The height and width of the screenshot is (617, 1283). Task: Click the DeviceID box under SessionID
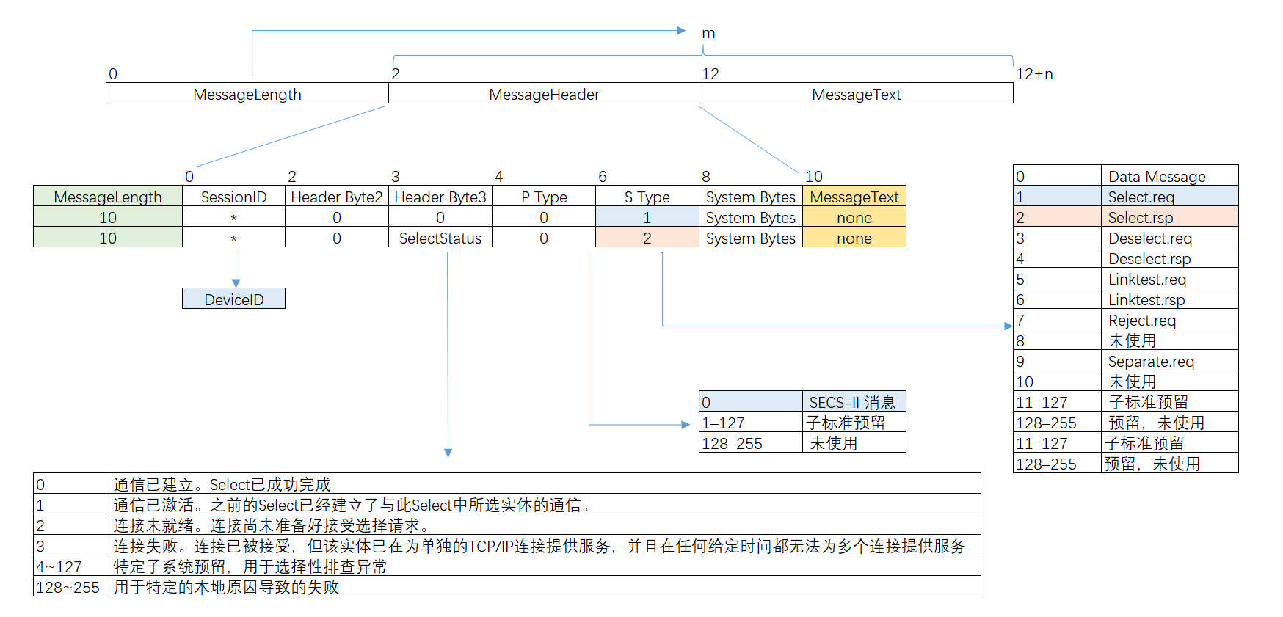click(233, 299)
